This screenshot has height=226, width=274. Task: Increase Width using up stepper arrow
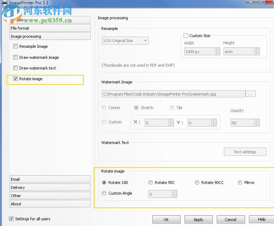(217, 50)
